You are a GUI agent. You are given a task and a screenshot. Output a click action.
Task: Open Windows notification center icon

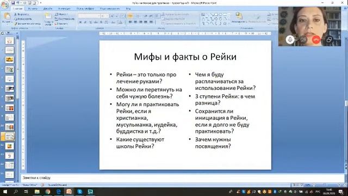coord(341,192)
